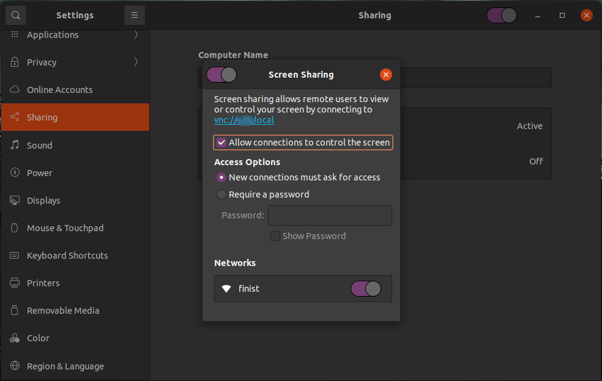Expand the Privacy section chevron

point(136,62)
